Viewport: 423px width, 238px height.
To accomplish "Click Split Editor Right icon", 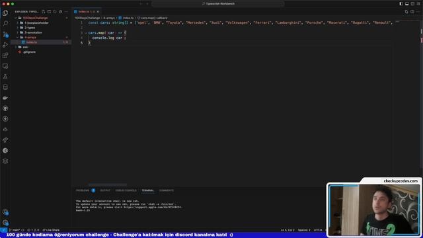I will (412, 12).
